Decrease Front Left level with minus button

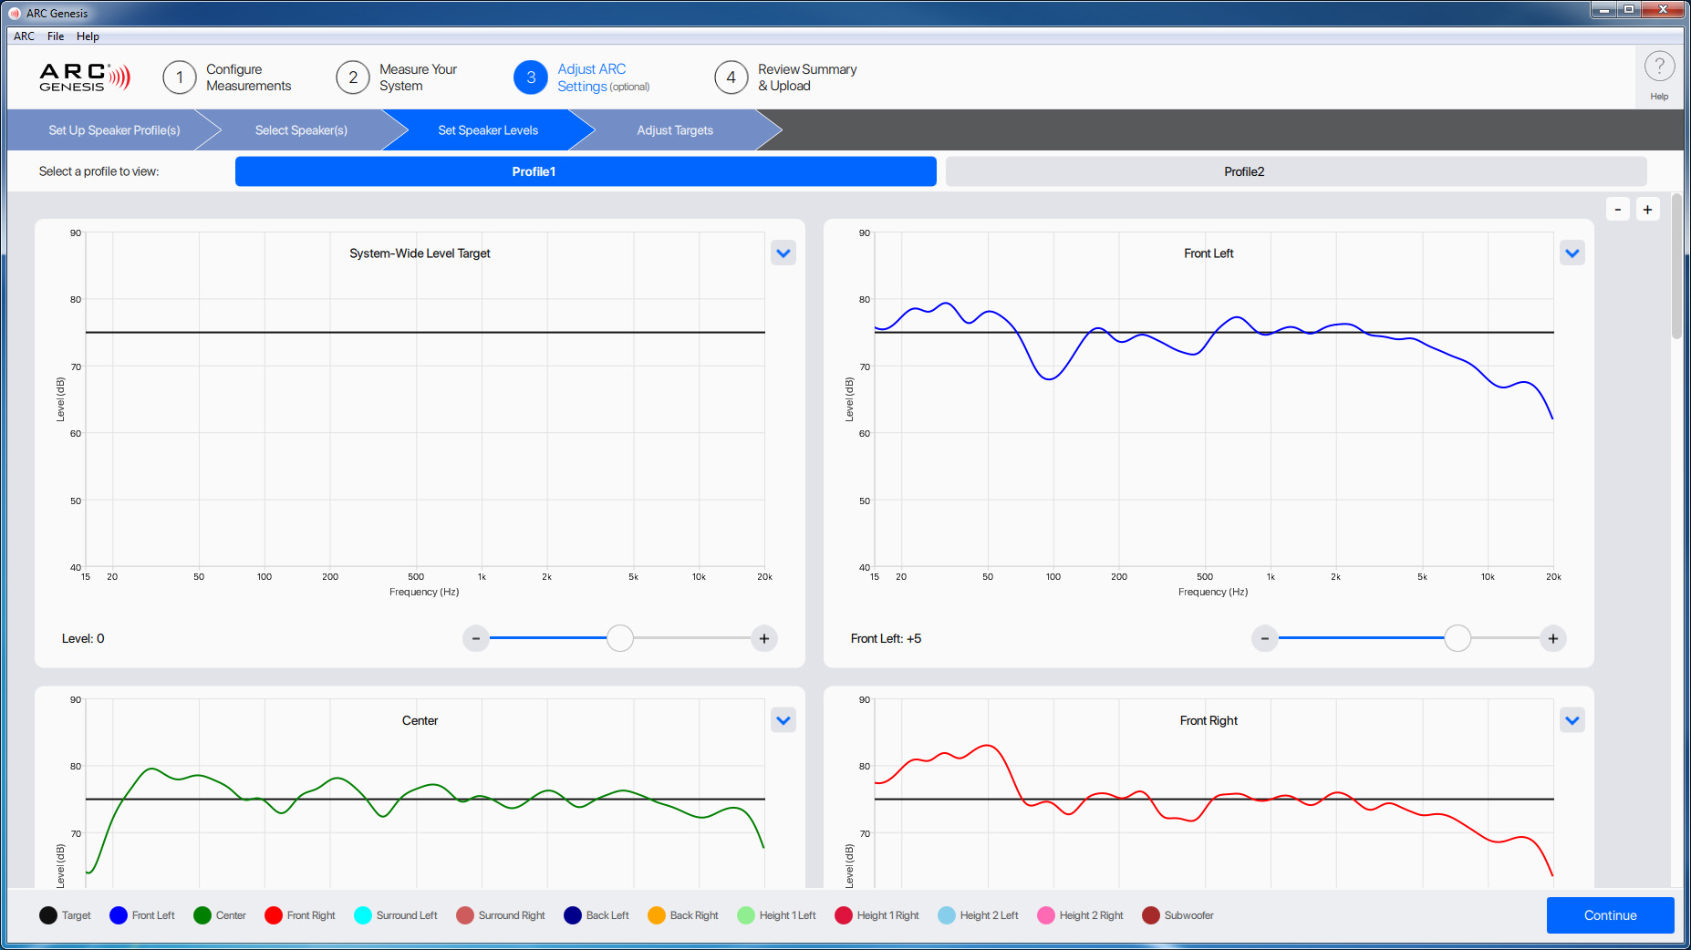[x=1265, y=639]
